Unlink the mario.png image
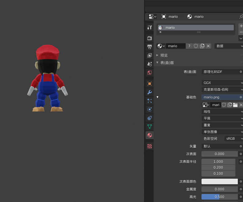The height and width of the screenshot is (202, 243). pos(241,105)
